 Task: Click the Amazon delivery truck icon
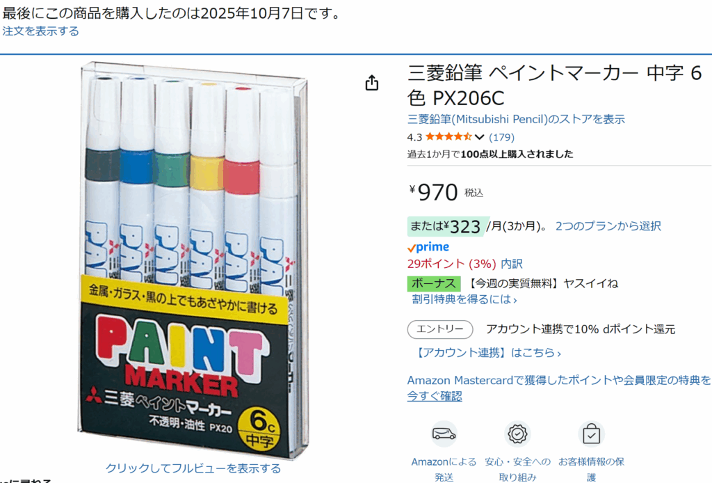(x=444, y=434)
